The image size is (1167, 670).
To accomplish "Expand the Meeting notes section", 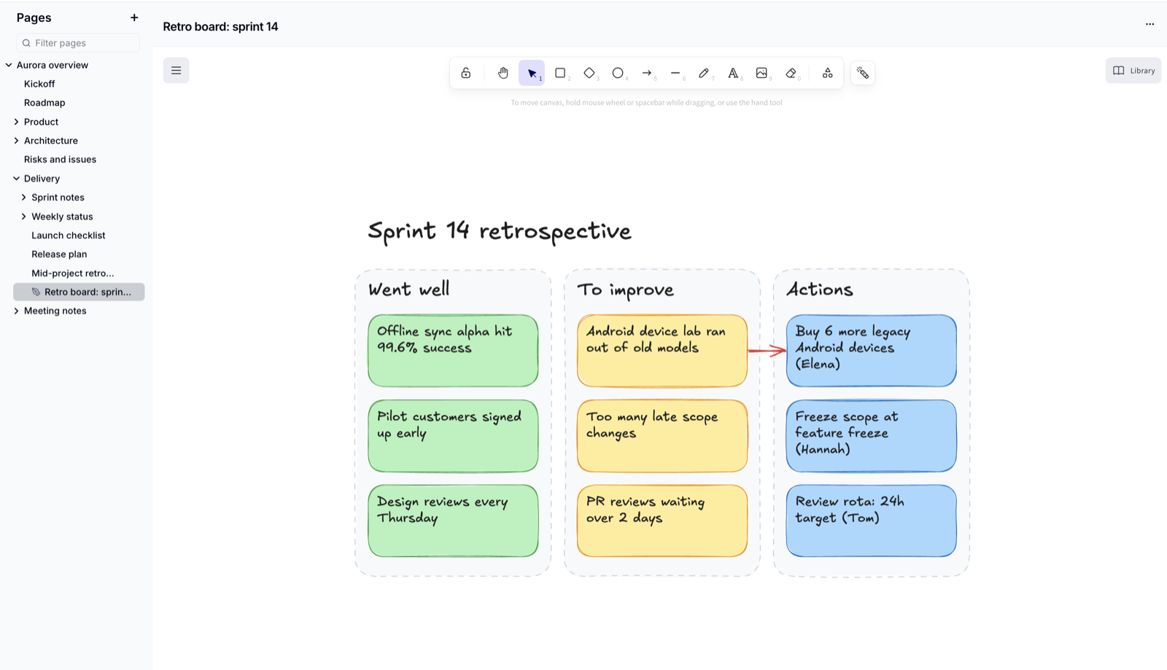I will pos(17,311).
